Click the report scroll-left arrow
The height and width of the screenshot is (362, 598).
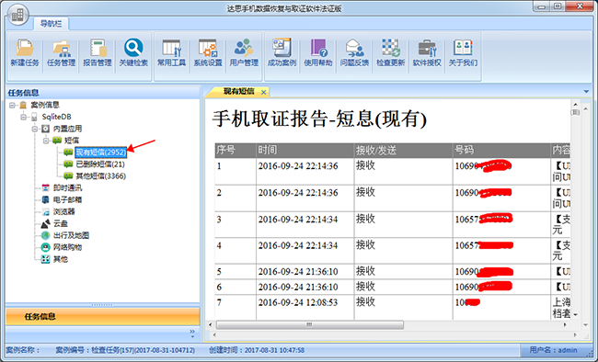coord(210,325)
